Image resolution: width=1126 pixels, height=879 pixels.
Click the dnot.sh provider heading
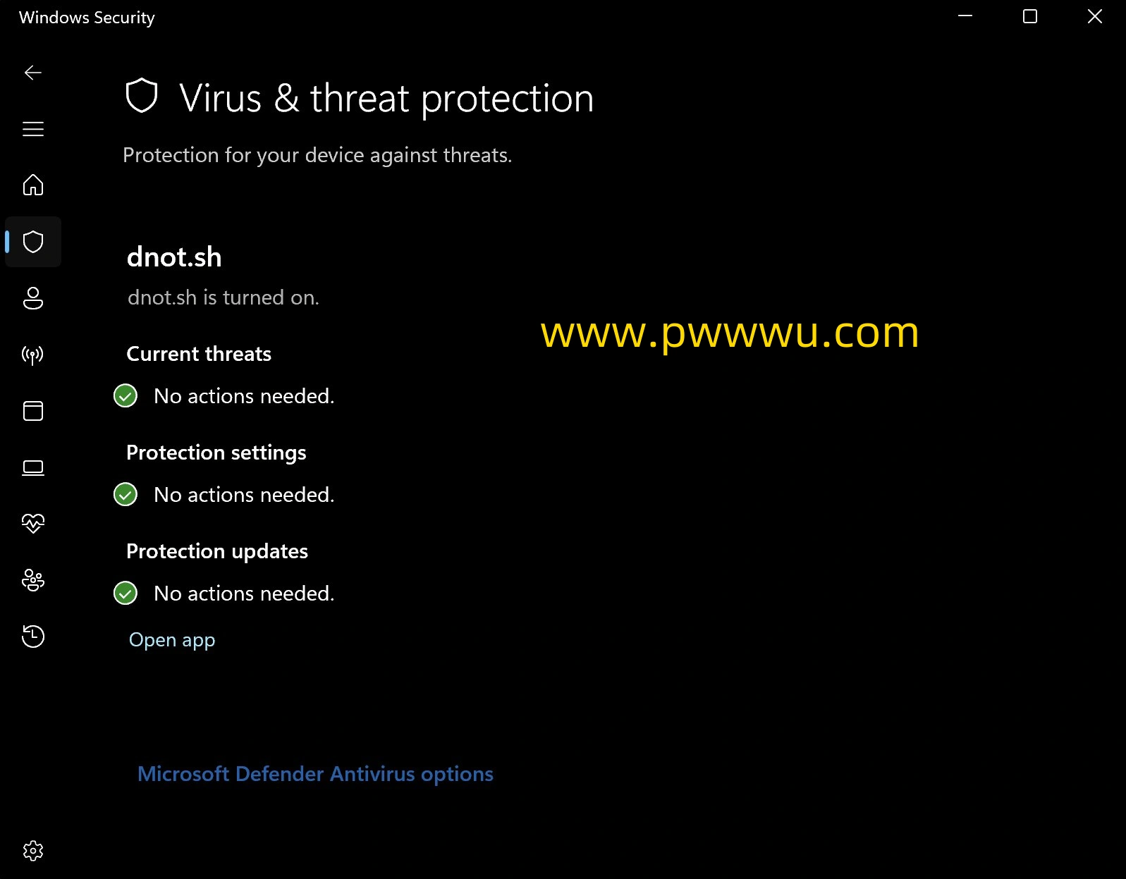click(x=174, y=257)
